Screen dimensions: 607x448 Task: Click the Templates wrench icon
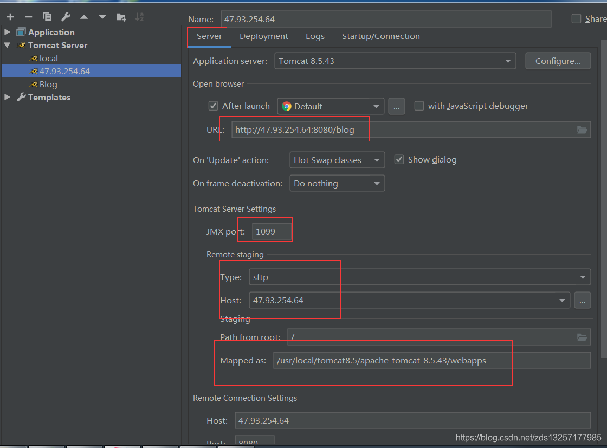[21, 97]
